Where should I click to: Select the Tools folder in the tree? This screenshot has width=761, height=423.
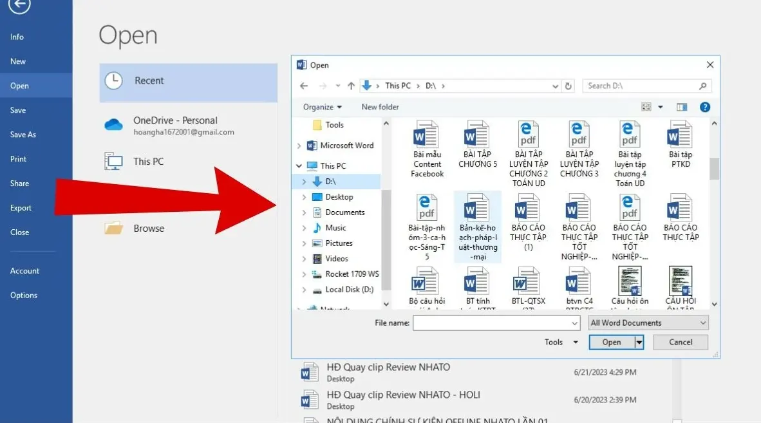coord(328,125)
